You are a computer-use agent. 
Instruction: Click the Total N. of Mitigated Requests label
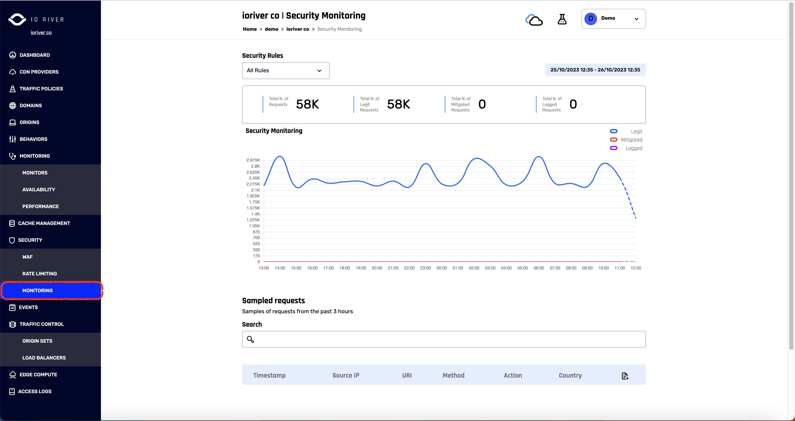tap(461, 104)
